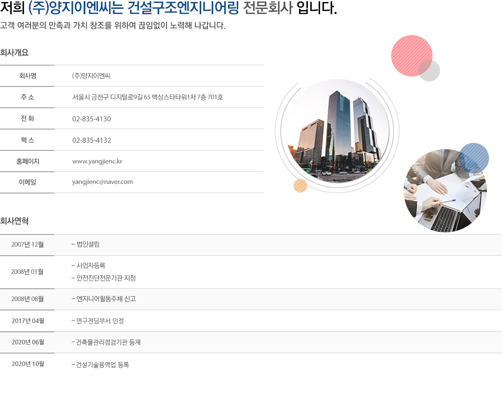This screenshot has width=502, height=397.
Task: Click the '회사개요' section heading
Action: coord(14,53)
